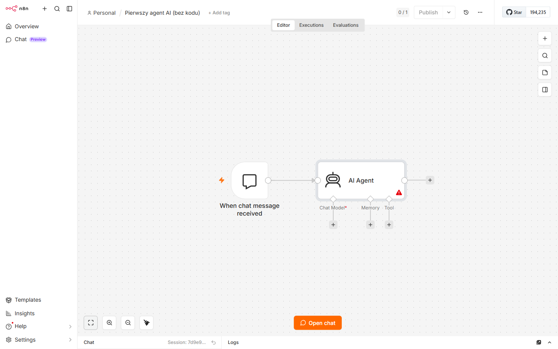Screen dimensions: 558x349
Task: Click the Publish button
Action: 428,12
